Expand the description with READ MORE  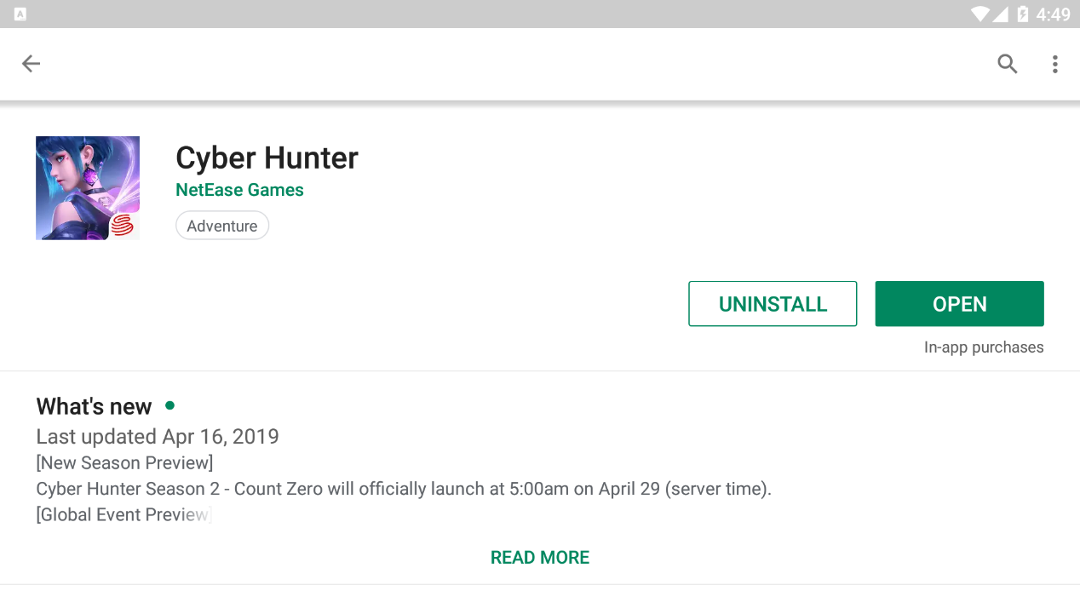[539, 557]
